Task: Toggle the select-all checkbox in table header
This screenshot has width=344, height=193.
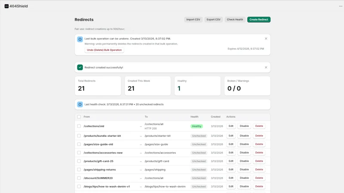Action: [79, 117]
